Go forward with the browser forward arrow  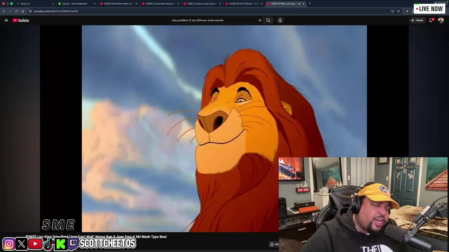pyautogui.click(x=10, y=11)
